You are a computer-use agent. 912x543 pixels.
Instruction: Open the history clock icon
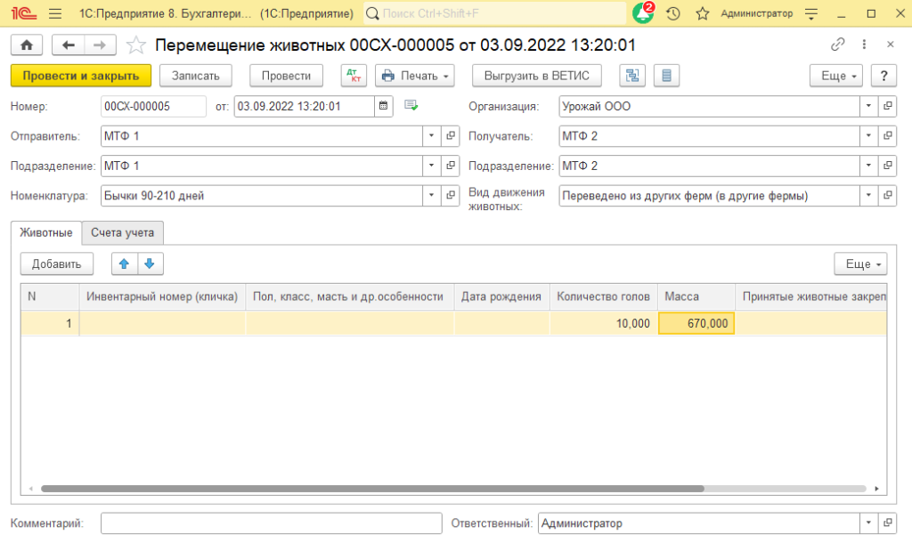(x=673, y=14)
